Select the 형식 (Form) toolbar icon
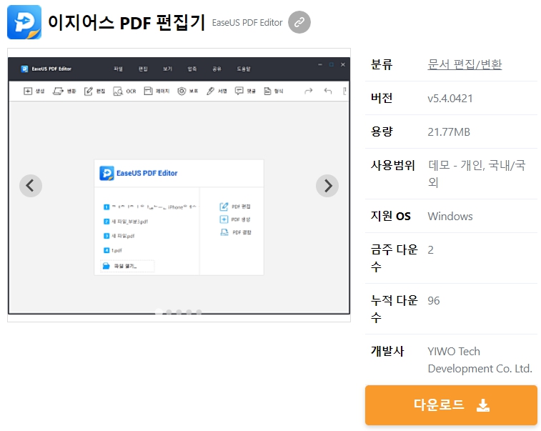The height and width of the screenshot is (431, 541). [267, 91]
